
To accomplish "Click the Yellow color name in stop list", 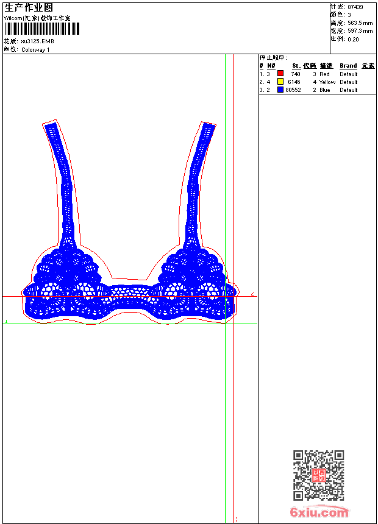I will point(327,82).
